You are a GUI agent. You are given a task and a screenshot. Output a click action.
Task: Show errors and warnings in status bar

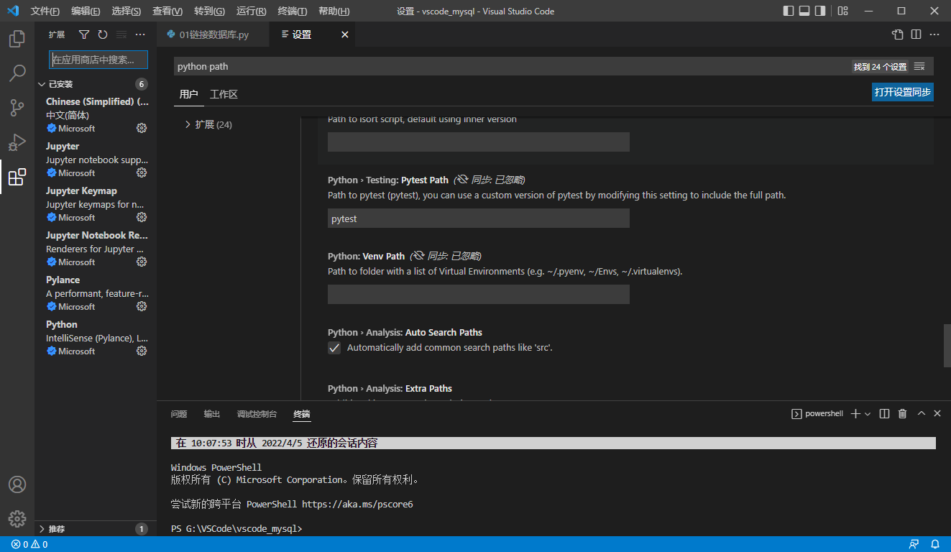coord(29,544)
